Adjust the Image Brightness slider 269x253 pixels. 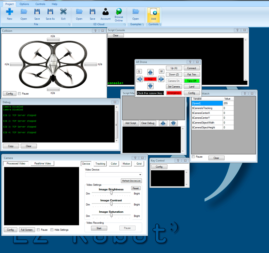click(x=111, y=193)
